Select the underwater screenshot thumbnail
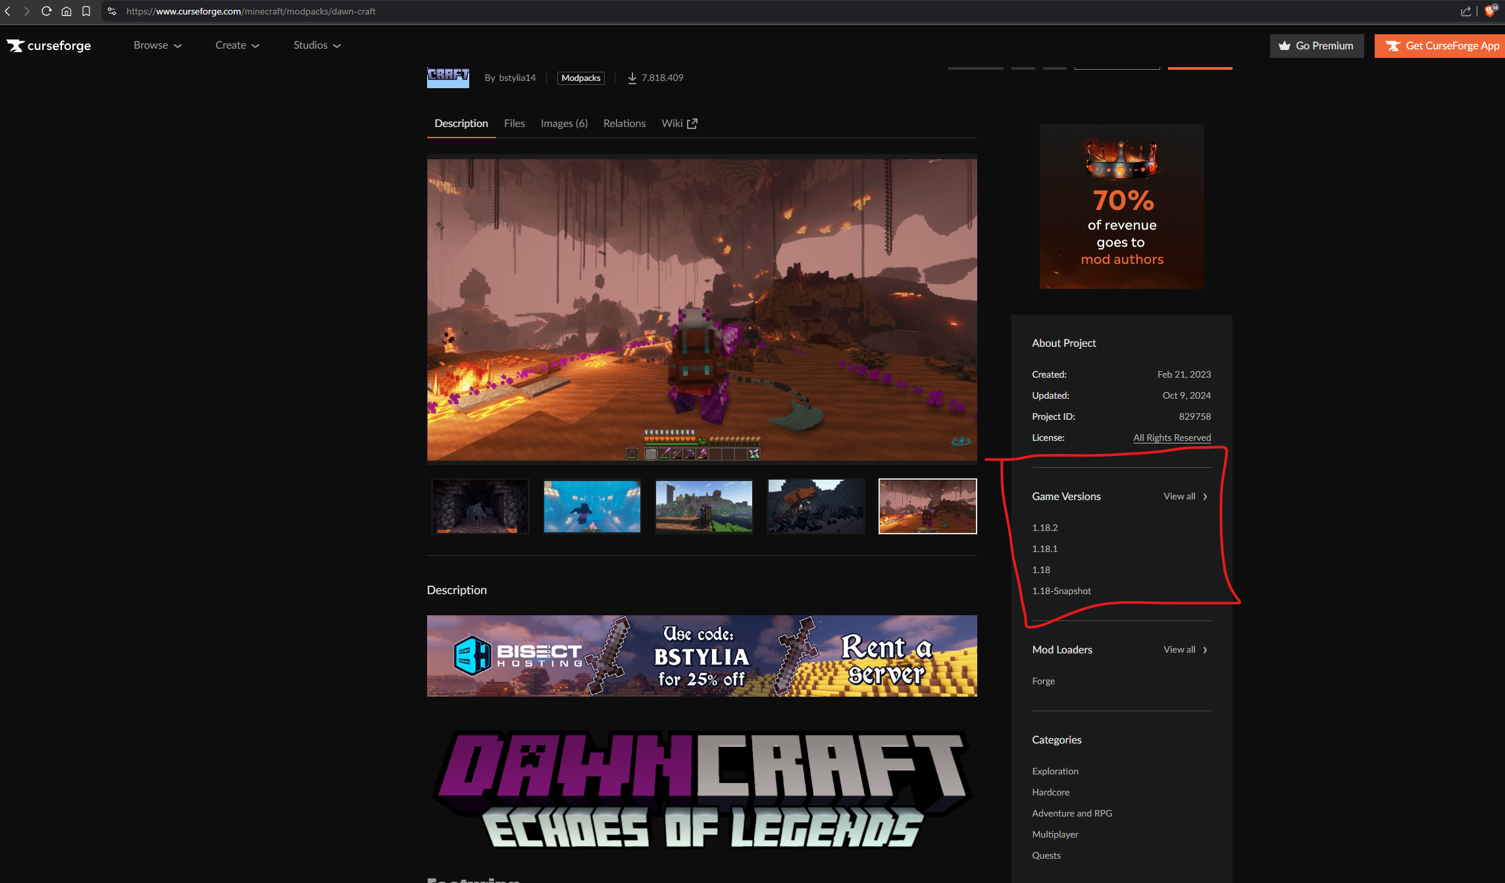This screenshot has width=1505, height=883. [592, 506]
